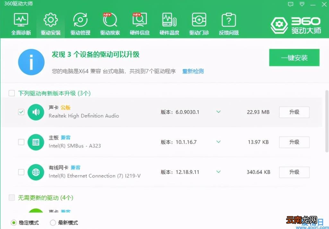
Task: Click the 兼容 tag beside 主板
Action: (x=66, y=137)
